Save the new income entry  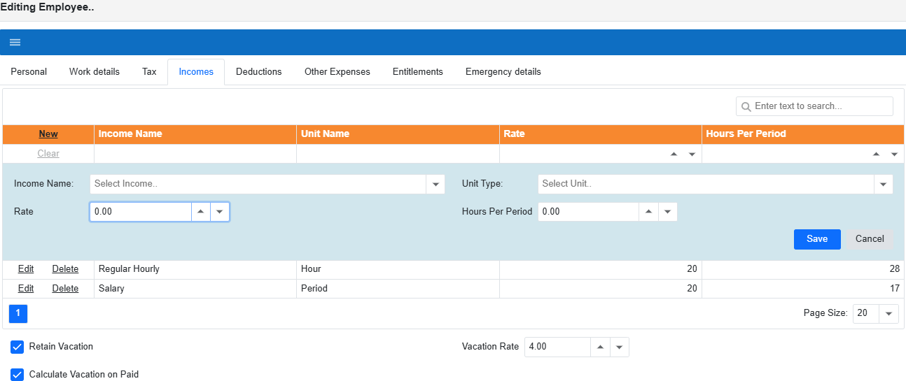[817, 239]
